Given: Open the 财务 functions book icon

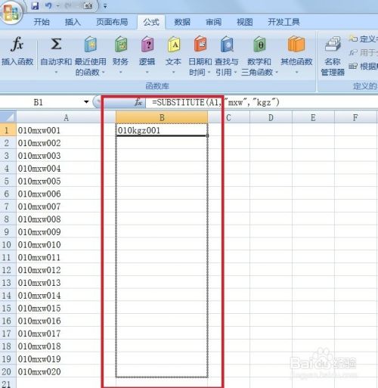Looking at the screenshot, I should coord(121,44).
